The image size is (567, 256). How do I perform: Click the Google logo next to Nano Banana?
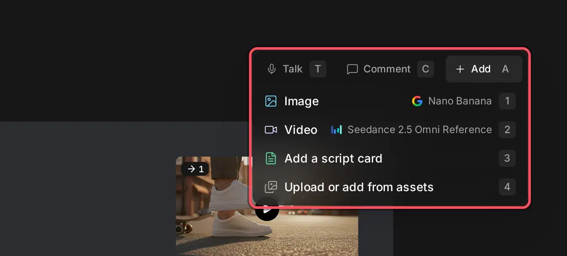[x=417, y=101]
